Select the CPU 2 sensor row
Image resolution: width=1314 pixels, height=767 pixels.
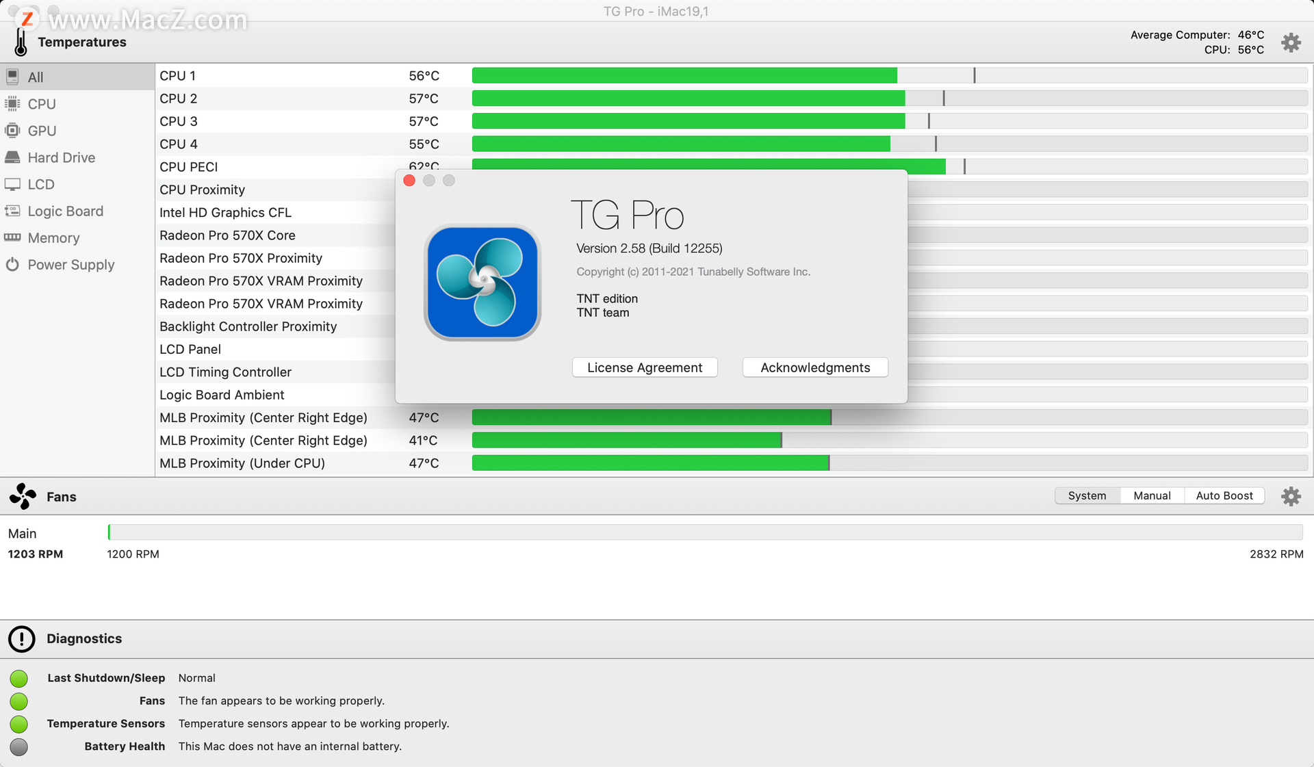734,99
